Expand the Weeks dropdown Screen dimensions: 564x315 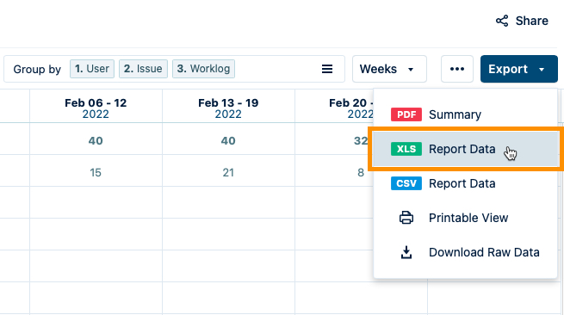click(x=389, y=69)
